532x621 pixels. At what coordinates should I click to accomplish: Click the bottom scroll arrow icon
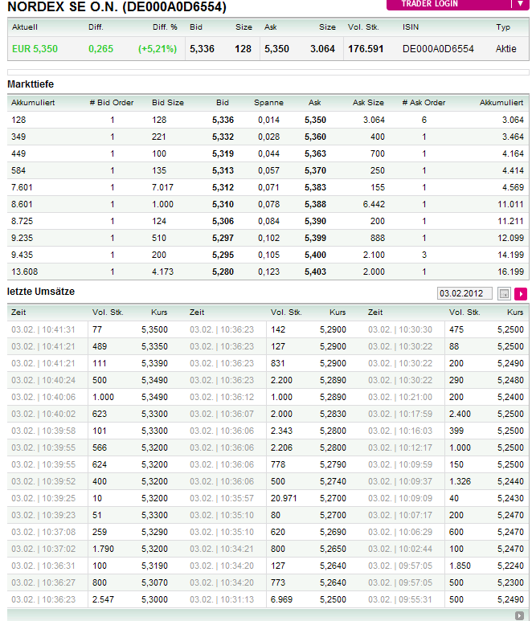(519, 615)
